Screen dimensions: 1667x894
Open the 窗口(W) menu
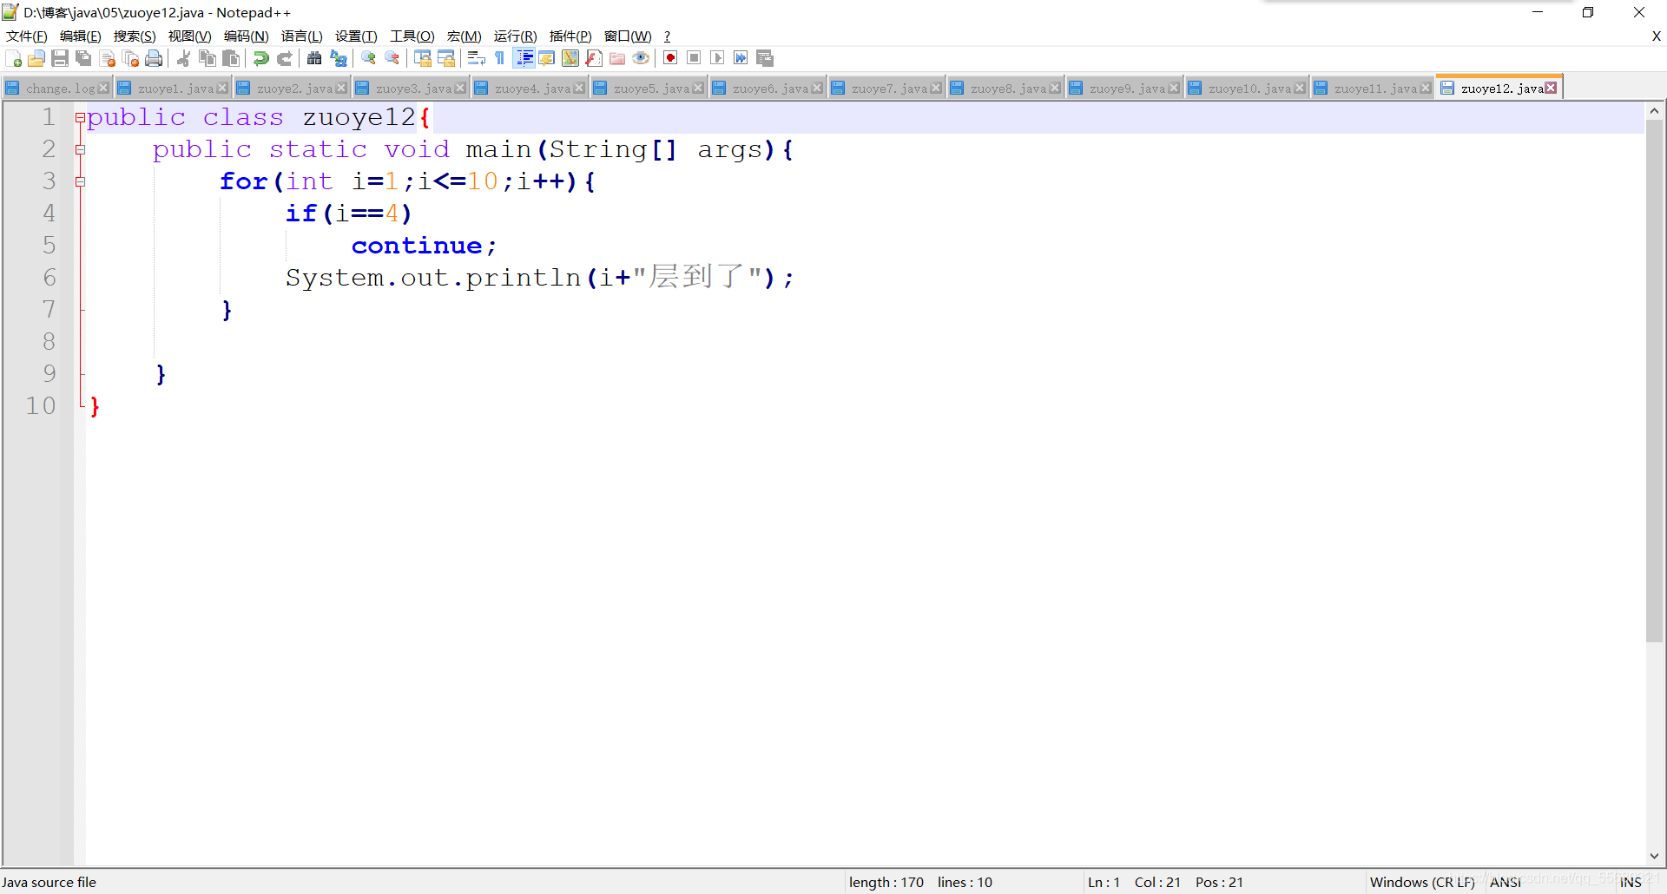[x=628, y=36]
